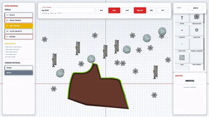Click the INSPECTOR panel title
The image size is (209, 117).
pyautogui.click(x=179, y=76)
